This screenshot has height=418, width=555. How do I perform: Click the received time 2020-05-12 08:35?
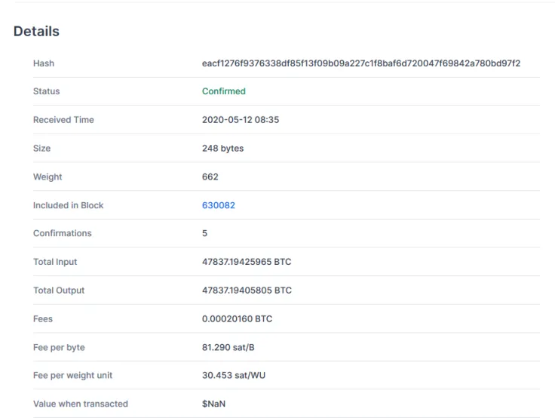[x=241, y=120]
